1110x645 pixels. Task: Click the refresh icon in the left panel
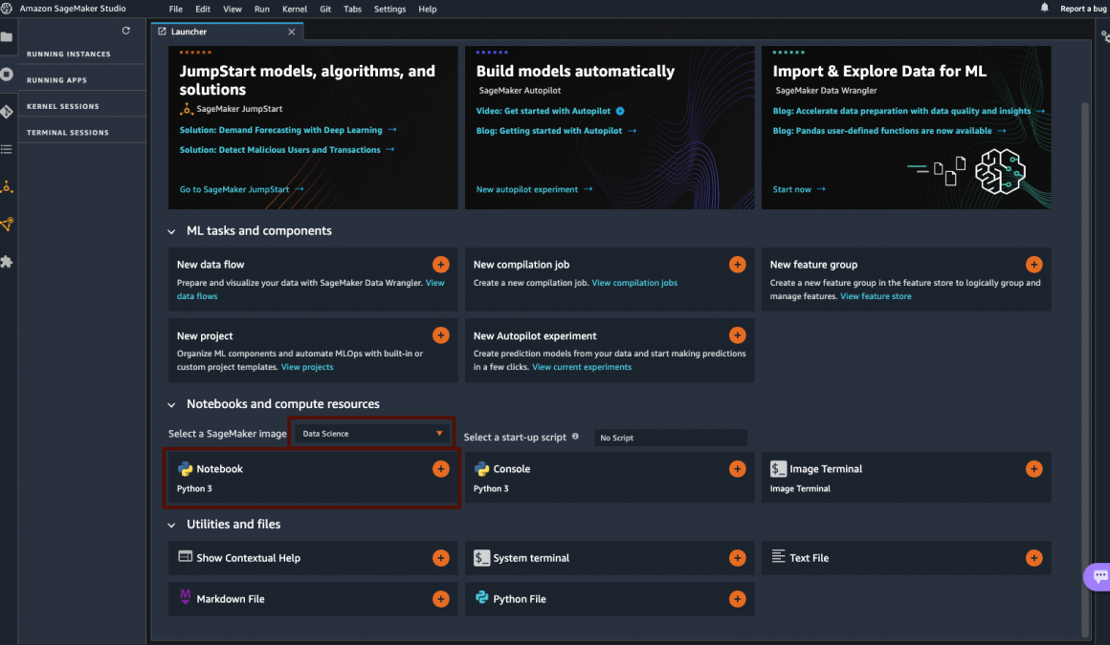tap(126, 32)
